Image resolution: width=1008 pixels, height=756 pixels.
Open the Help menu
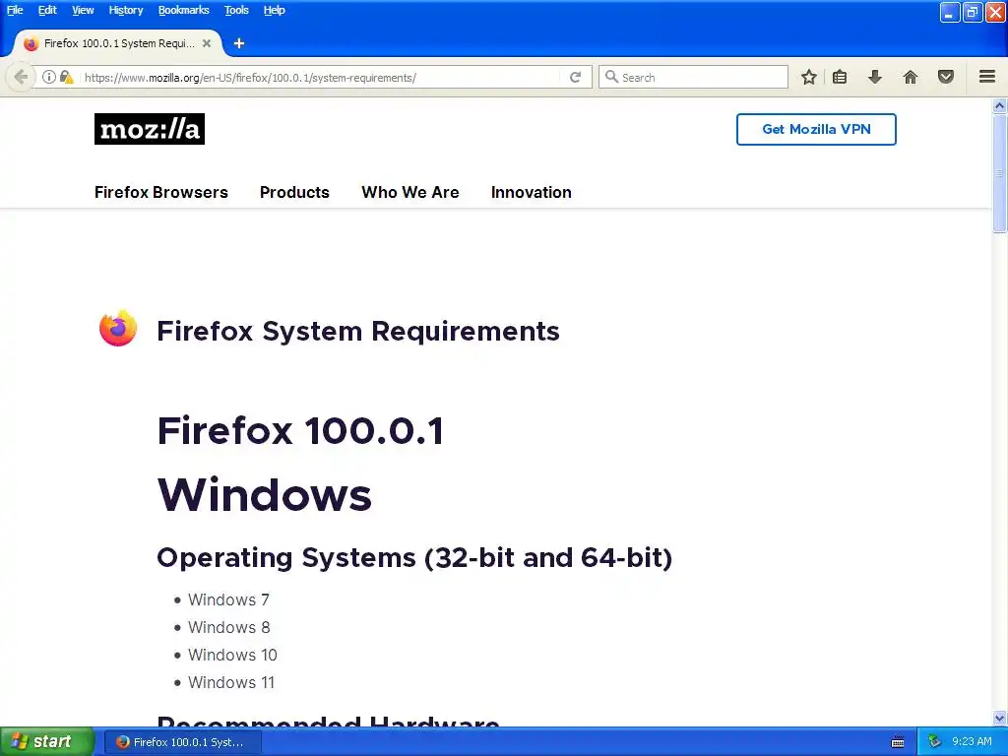coord(275,10)
